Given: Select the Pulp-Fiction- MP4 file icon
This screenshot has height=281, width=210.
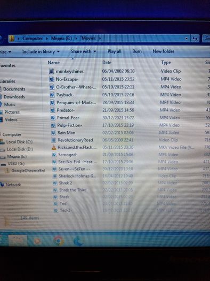Looking at the screenshot, I should pos(53,125).
